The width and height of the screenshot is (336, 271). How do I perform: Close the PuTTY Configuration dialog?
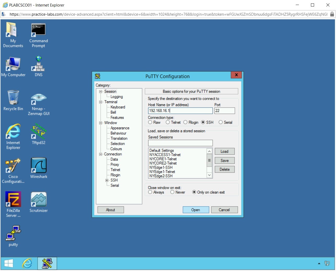tap(236, 75)
